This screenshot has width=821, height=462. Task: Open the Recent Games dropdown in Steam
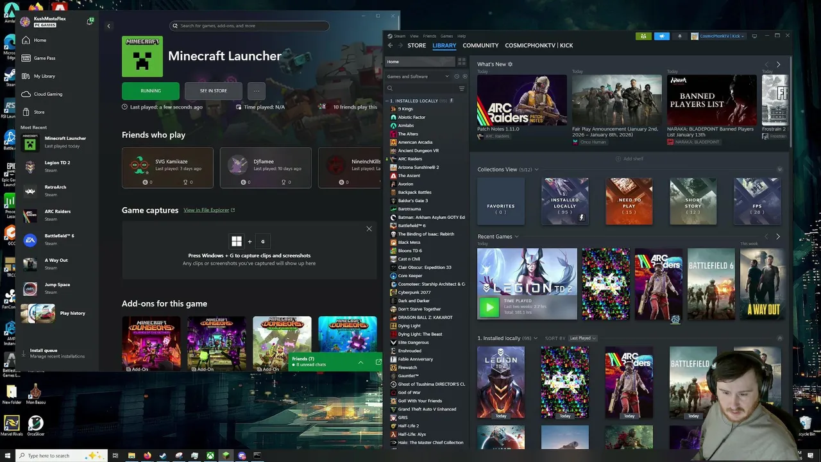[516, 237]
